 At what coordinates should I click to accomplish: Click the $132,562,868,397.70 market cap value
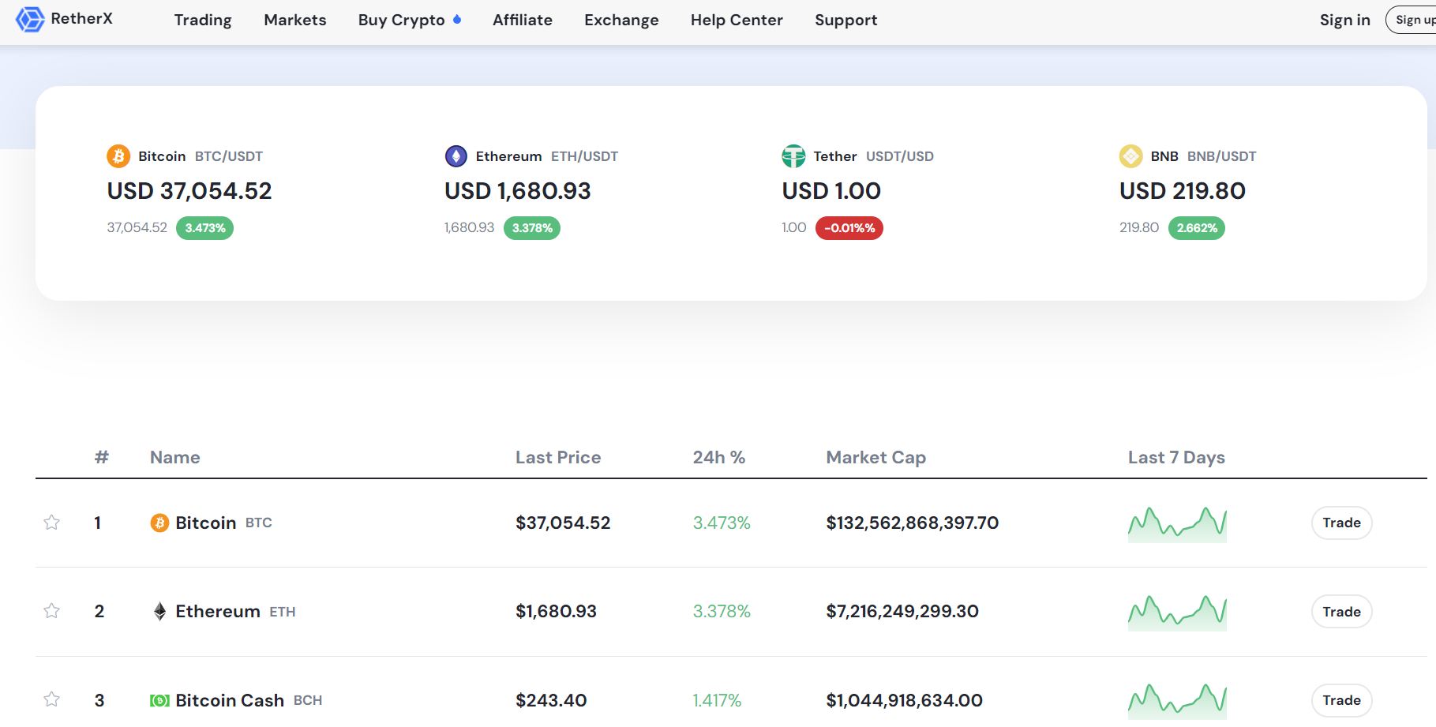pos(913,523)
